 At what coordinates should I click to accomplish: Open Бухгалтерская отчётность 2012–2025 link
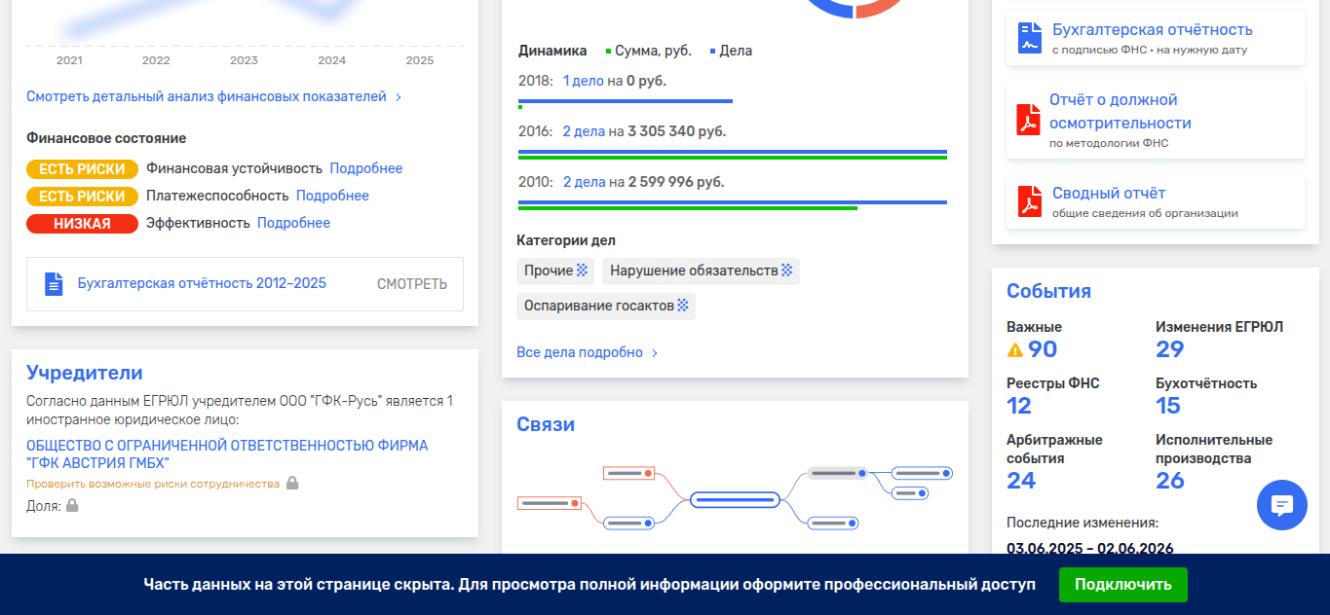[x=202, y=283]
